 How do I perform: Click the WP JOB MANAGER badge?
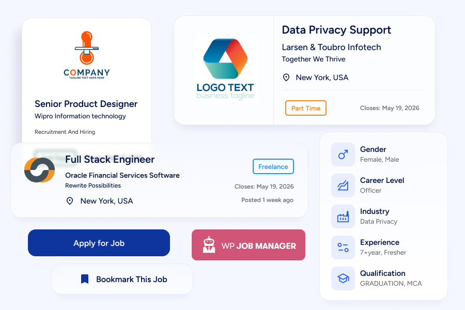249,245
